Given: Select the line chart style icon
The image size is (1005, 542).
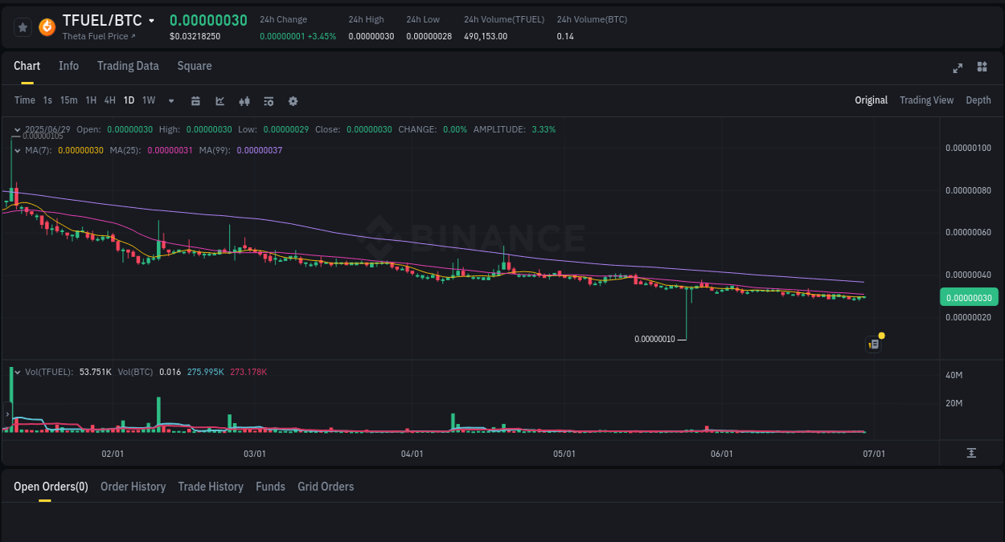Looking at the screenshot, I should pyautogui.click(x=219, y=100).
